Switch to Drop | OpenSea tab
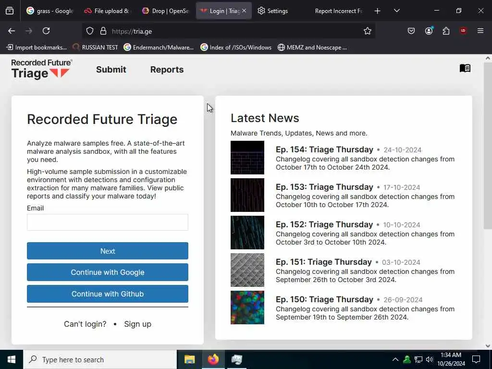The height and width of the screenshot is (369, 492). 165,11
